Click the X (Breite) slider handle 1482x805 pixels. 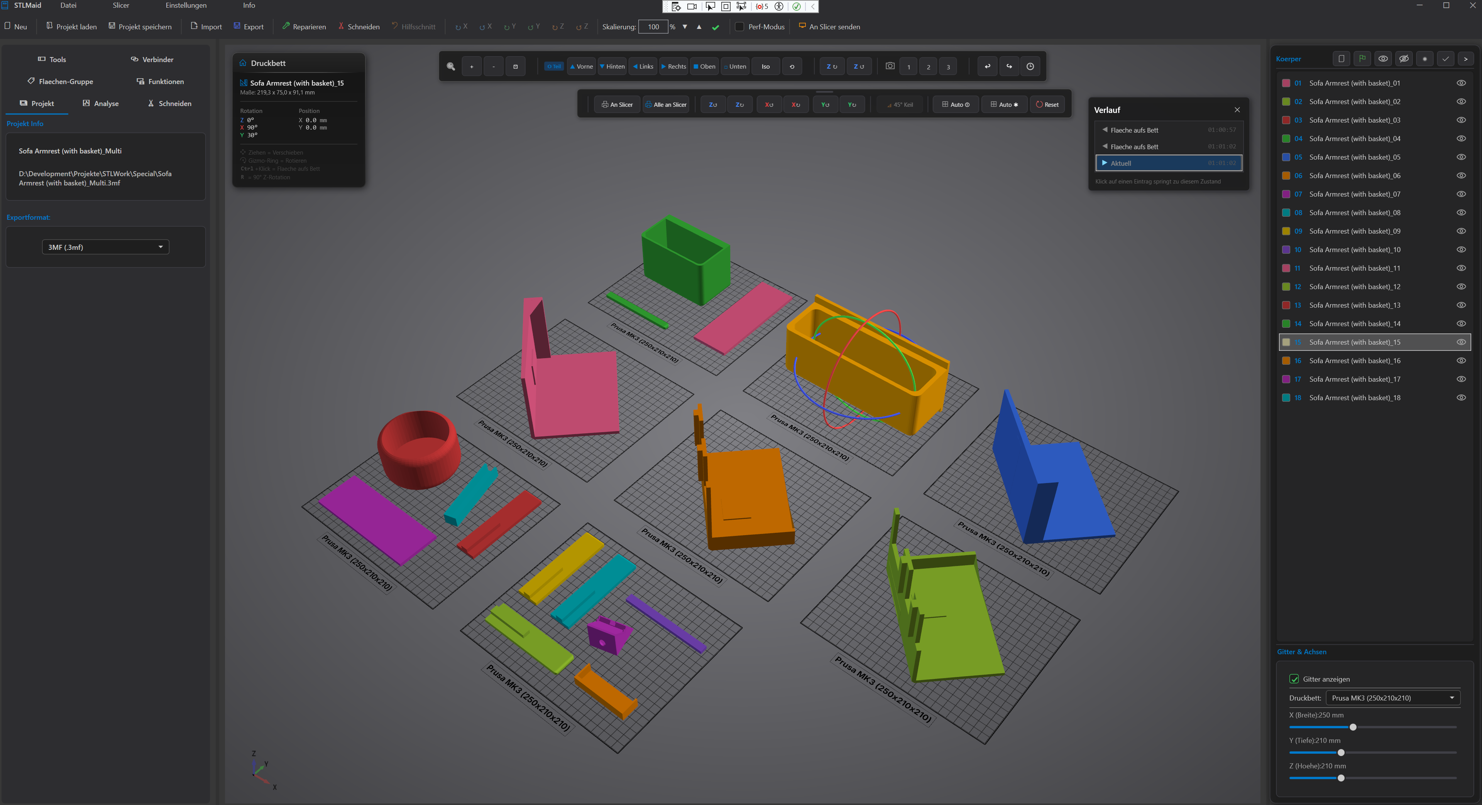(x=1353, y=727)
